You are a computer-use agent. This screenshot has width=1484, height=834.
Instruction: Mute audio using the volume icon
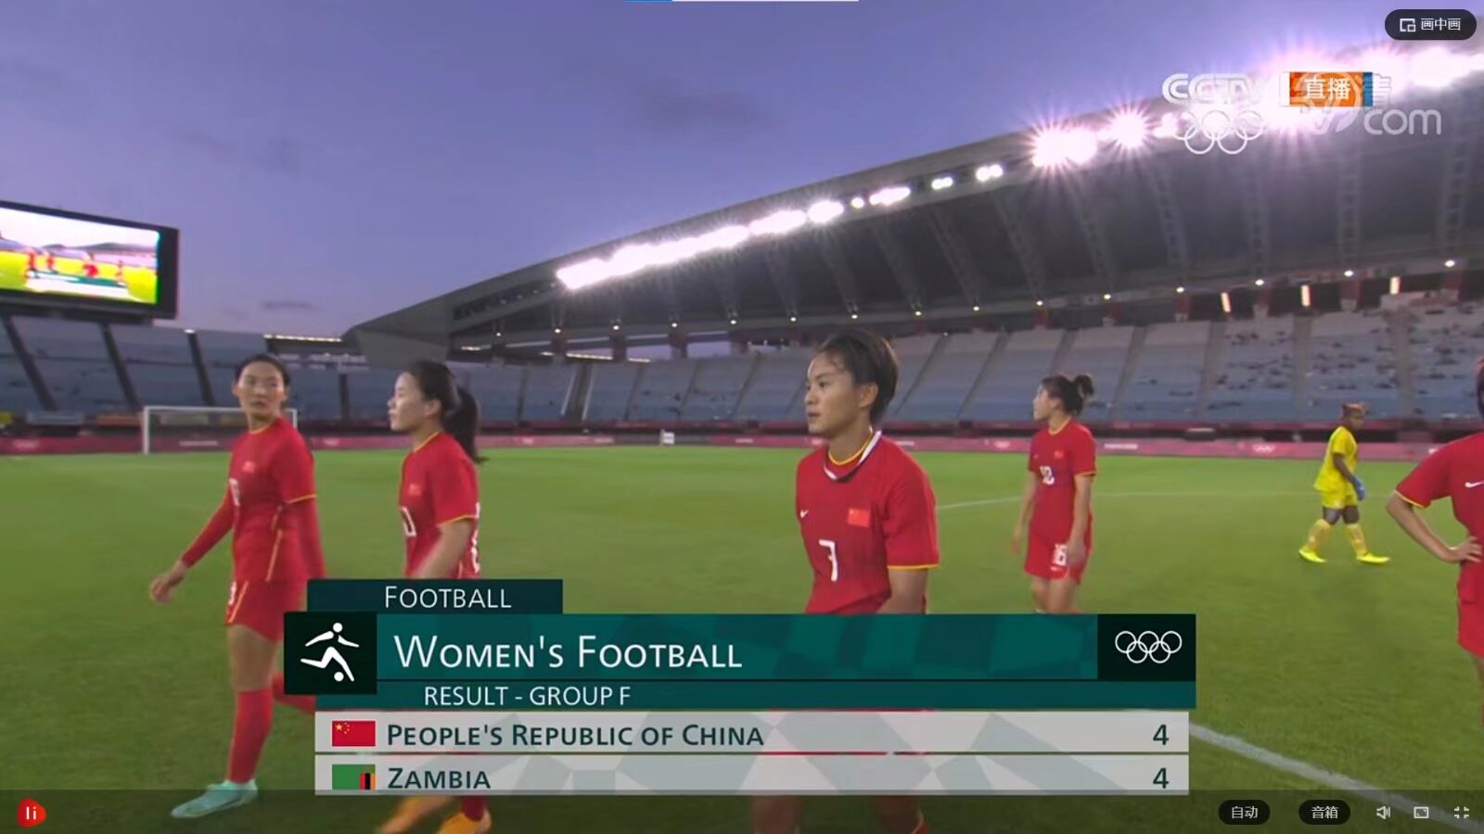1382,813
